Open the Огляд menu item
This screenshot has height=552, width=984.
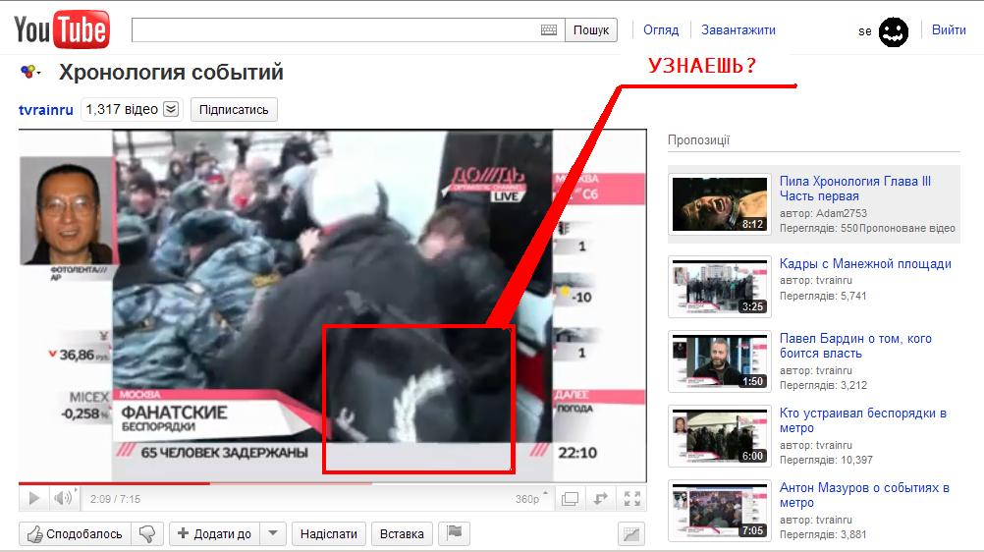coord(661,30)
